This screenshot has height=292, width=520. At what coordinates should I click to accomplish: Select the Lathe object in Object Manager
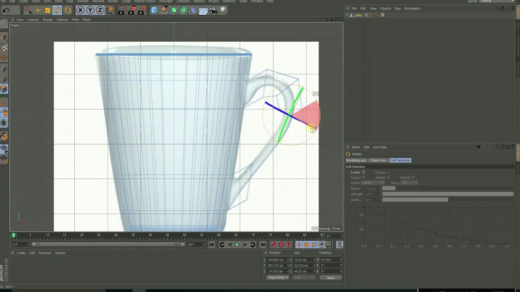point(358,15)
